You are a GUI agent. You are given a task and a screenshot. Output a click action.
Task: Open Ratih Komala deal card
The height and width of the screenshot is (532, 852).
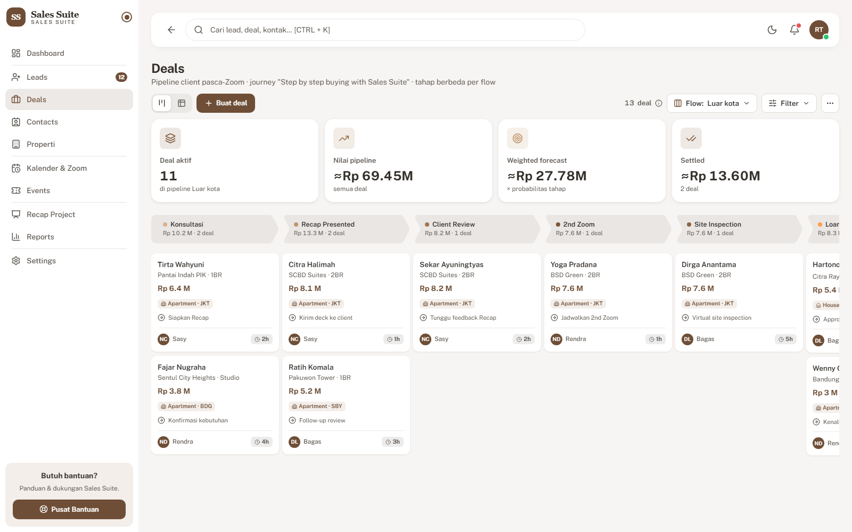click(x=346, y=405)
